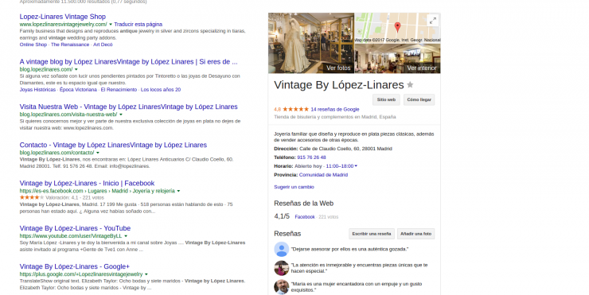Viewport: 589px width, 295px height.
Task: Click Sugerir un cambio link
Action: (x=294, y=187)
